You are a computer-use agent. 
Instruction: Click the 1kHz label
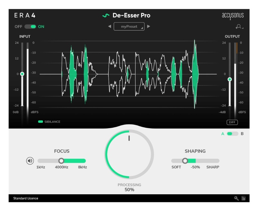(x=41, y=167)
